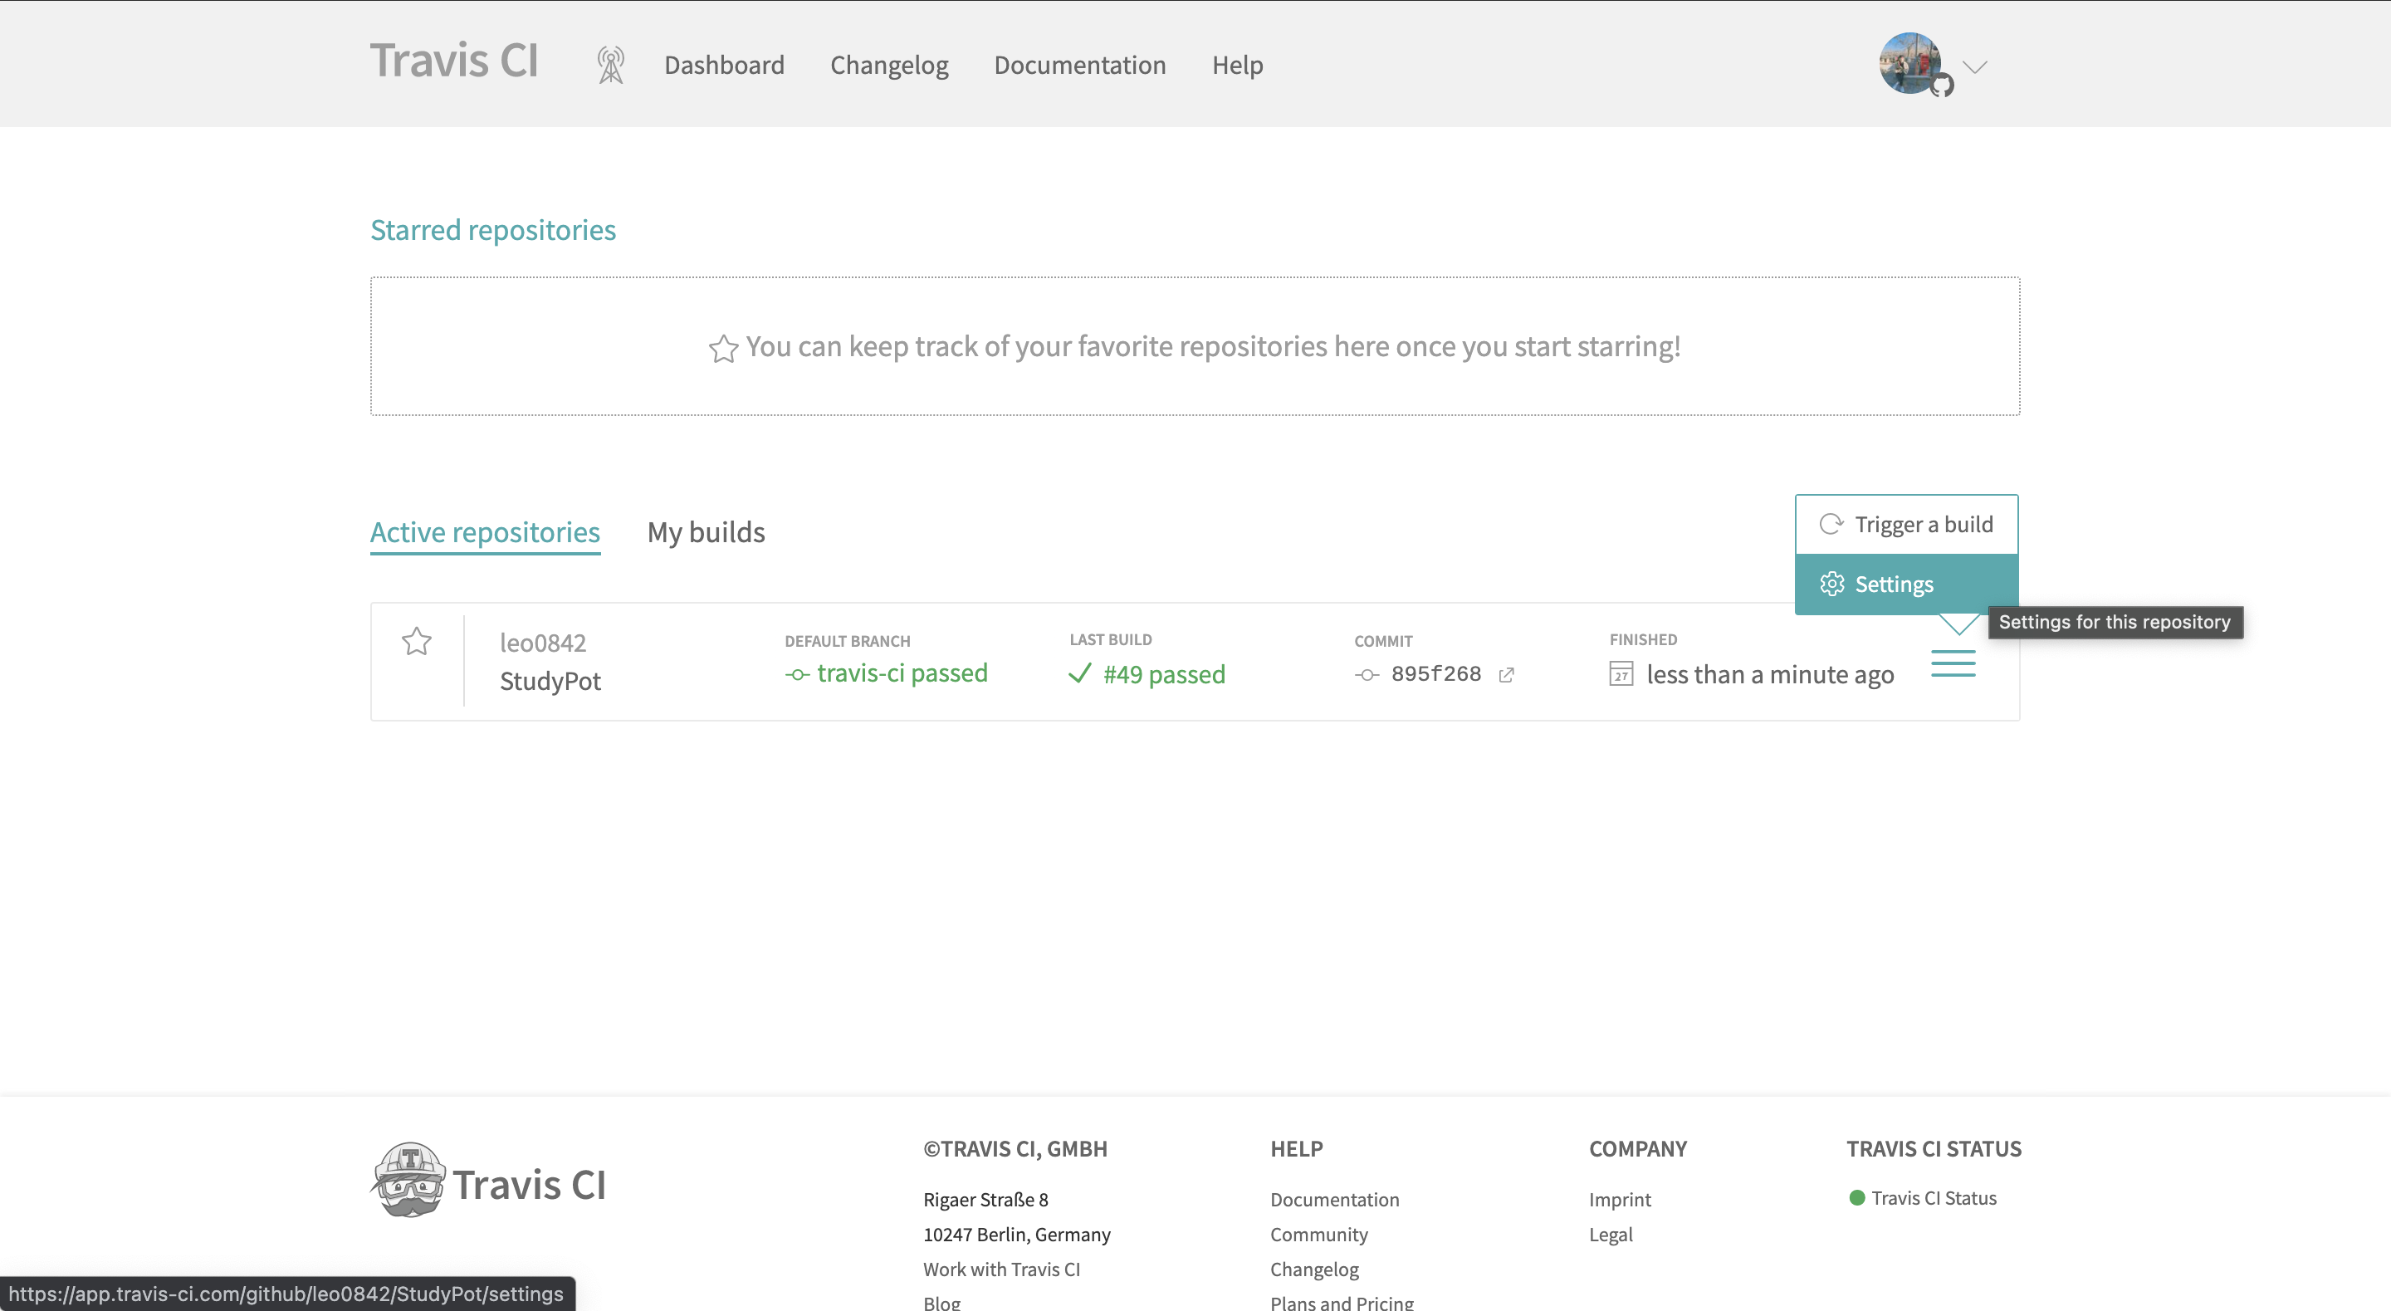
Task: Select Trigger a build menu entry
Action: tap(1906, 525)
